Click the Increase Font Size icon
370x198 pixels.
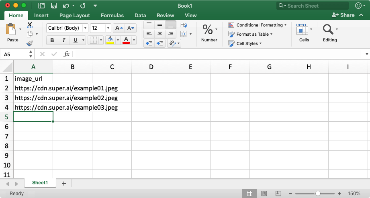[x=119, y=28]
